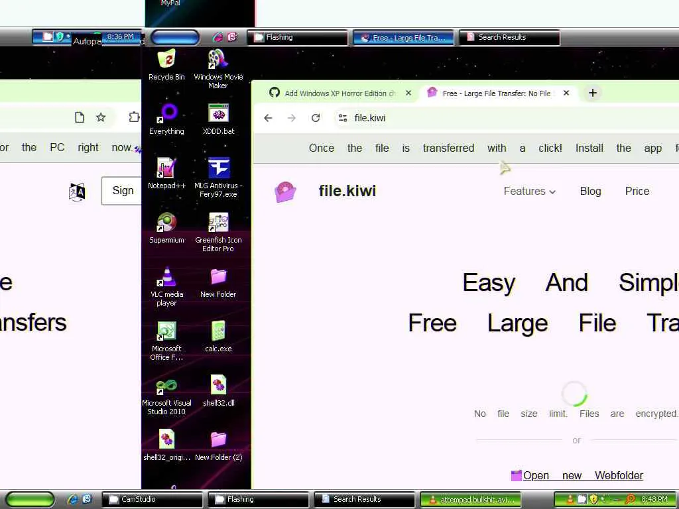
Task: Click the 8:36 PM clock on upper taskbar
Action: click(x=120, y=36)
